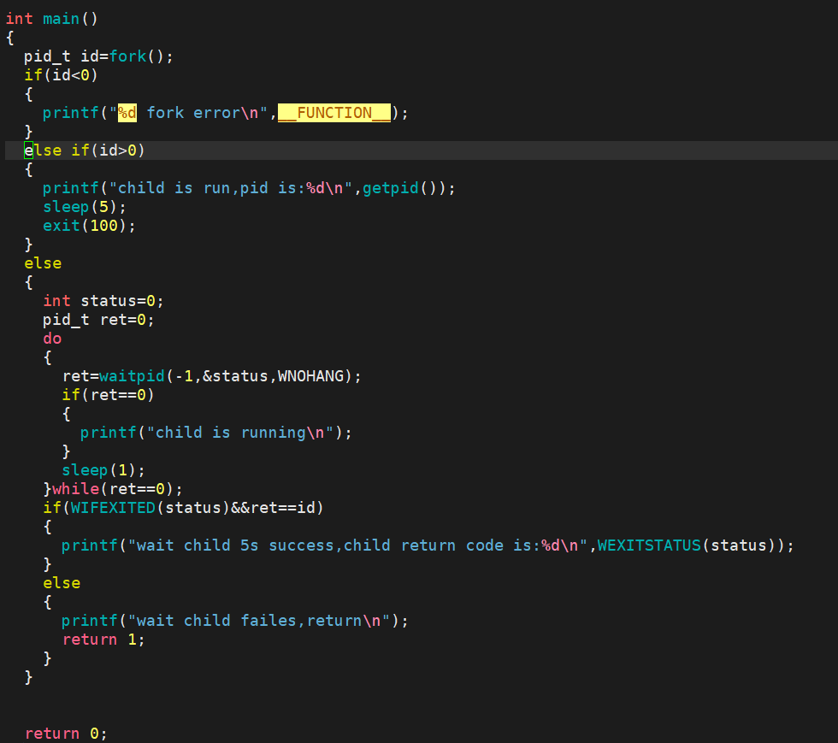This screenshot has width=838, height=743.
Task: Click the 'int main()' function declaration line
Action: 52,19
